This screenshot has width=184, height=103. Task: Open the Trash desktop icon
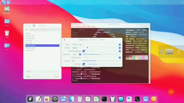pos(7,34)
